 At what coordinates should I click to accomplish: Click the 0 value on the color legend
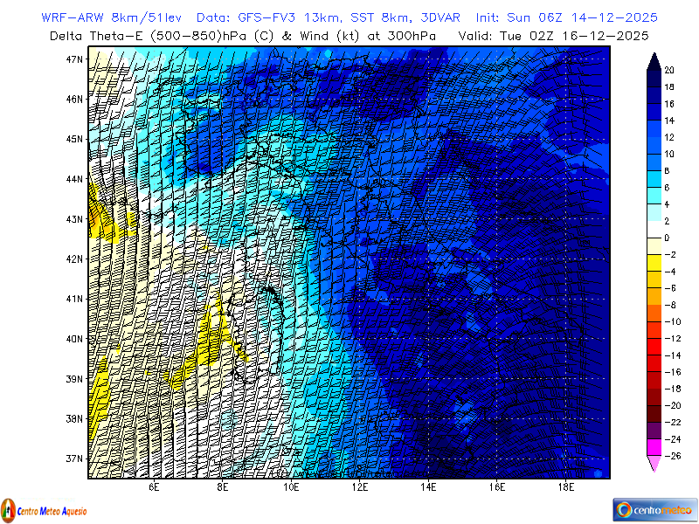click(667, 238)
